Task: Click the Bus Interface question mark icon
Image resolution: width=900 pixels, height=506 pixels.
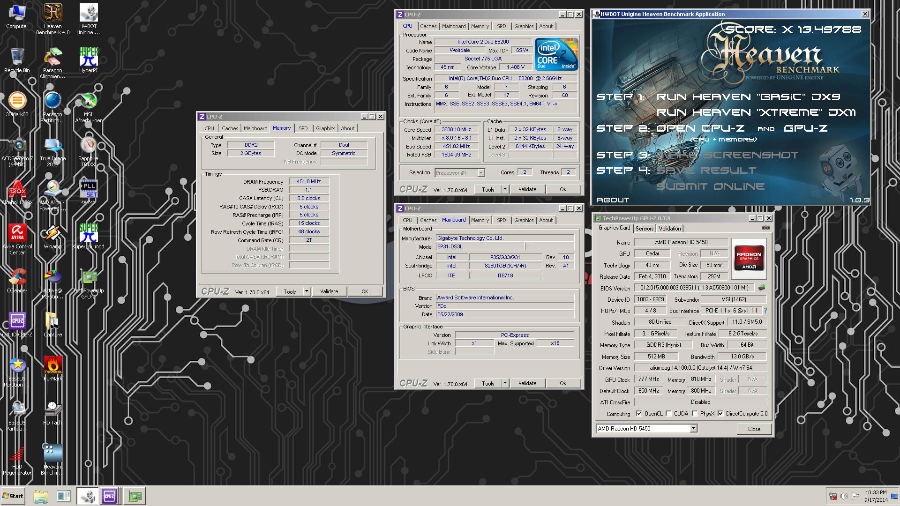Action: (765, 311)
